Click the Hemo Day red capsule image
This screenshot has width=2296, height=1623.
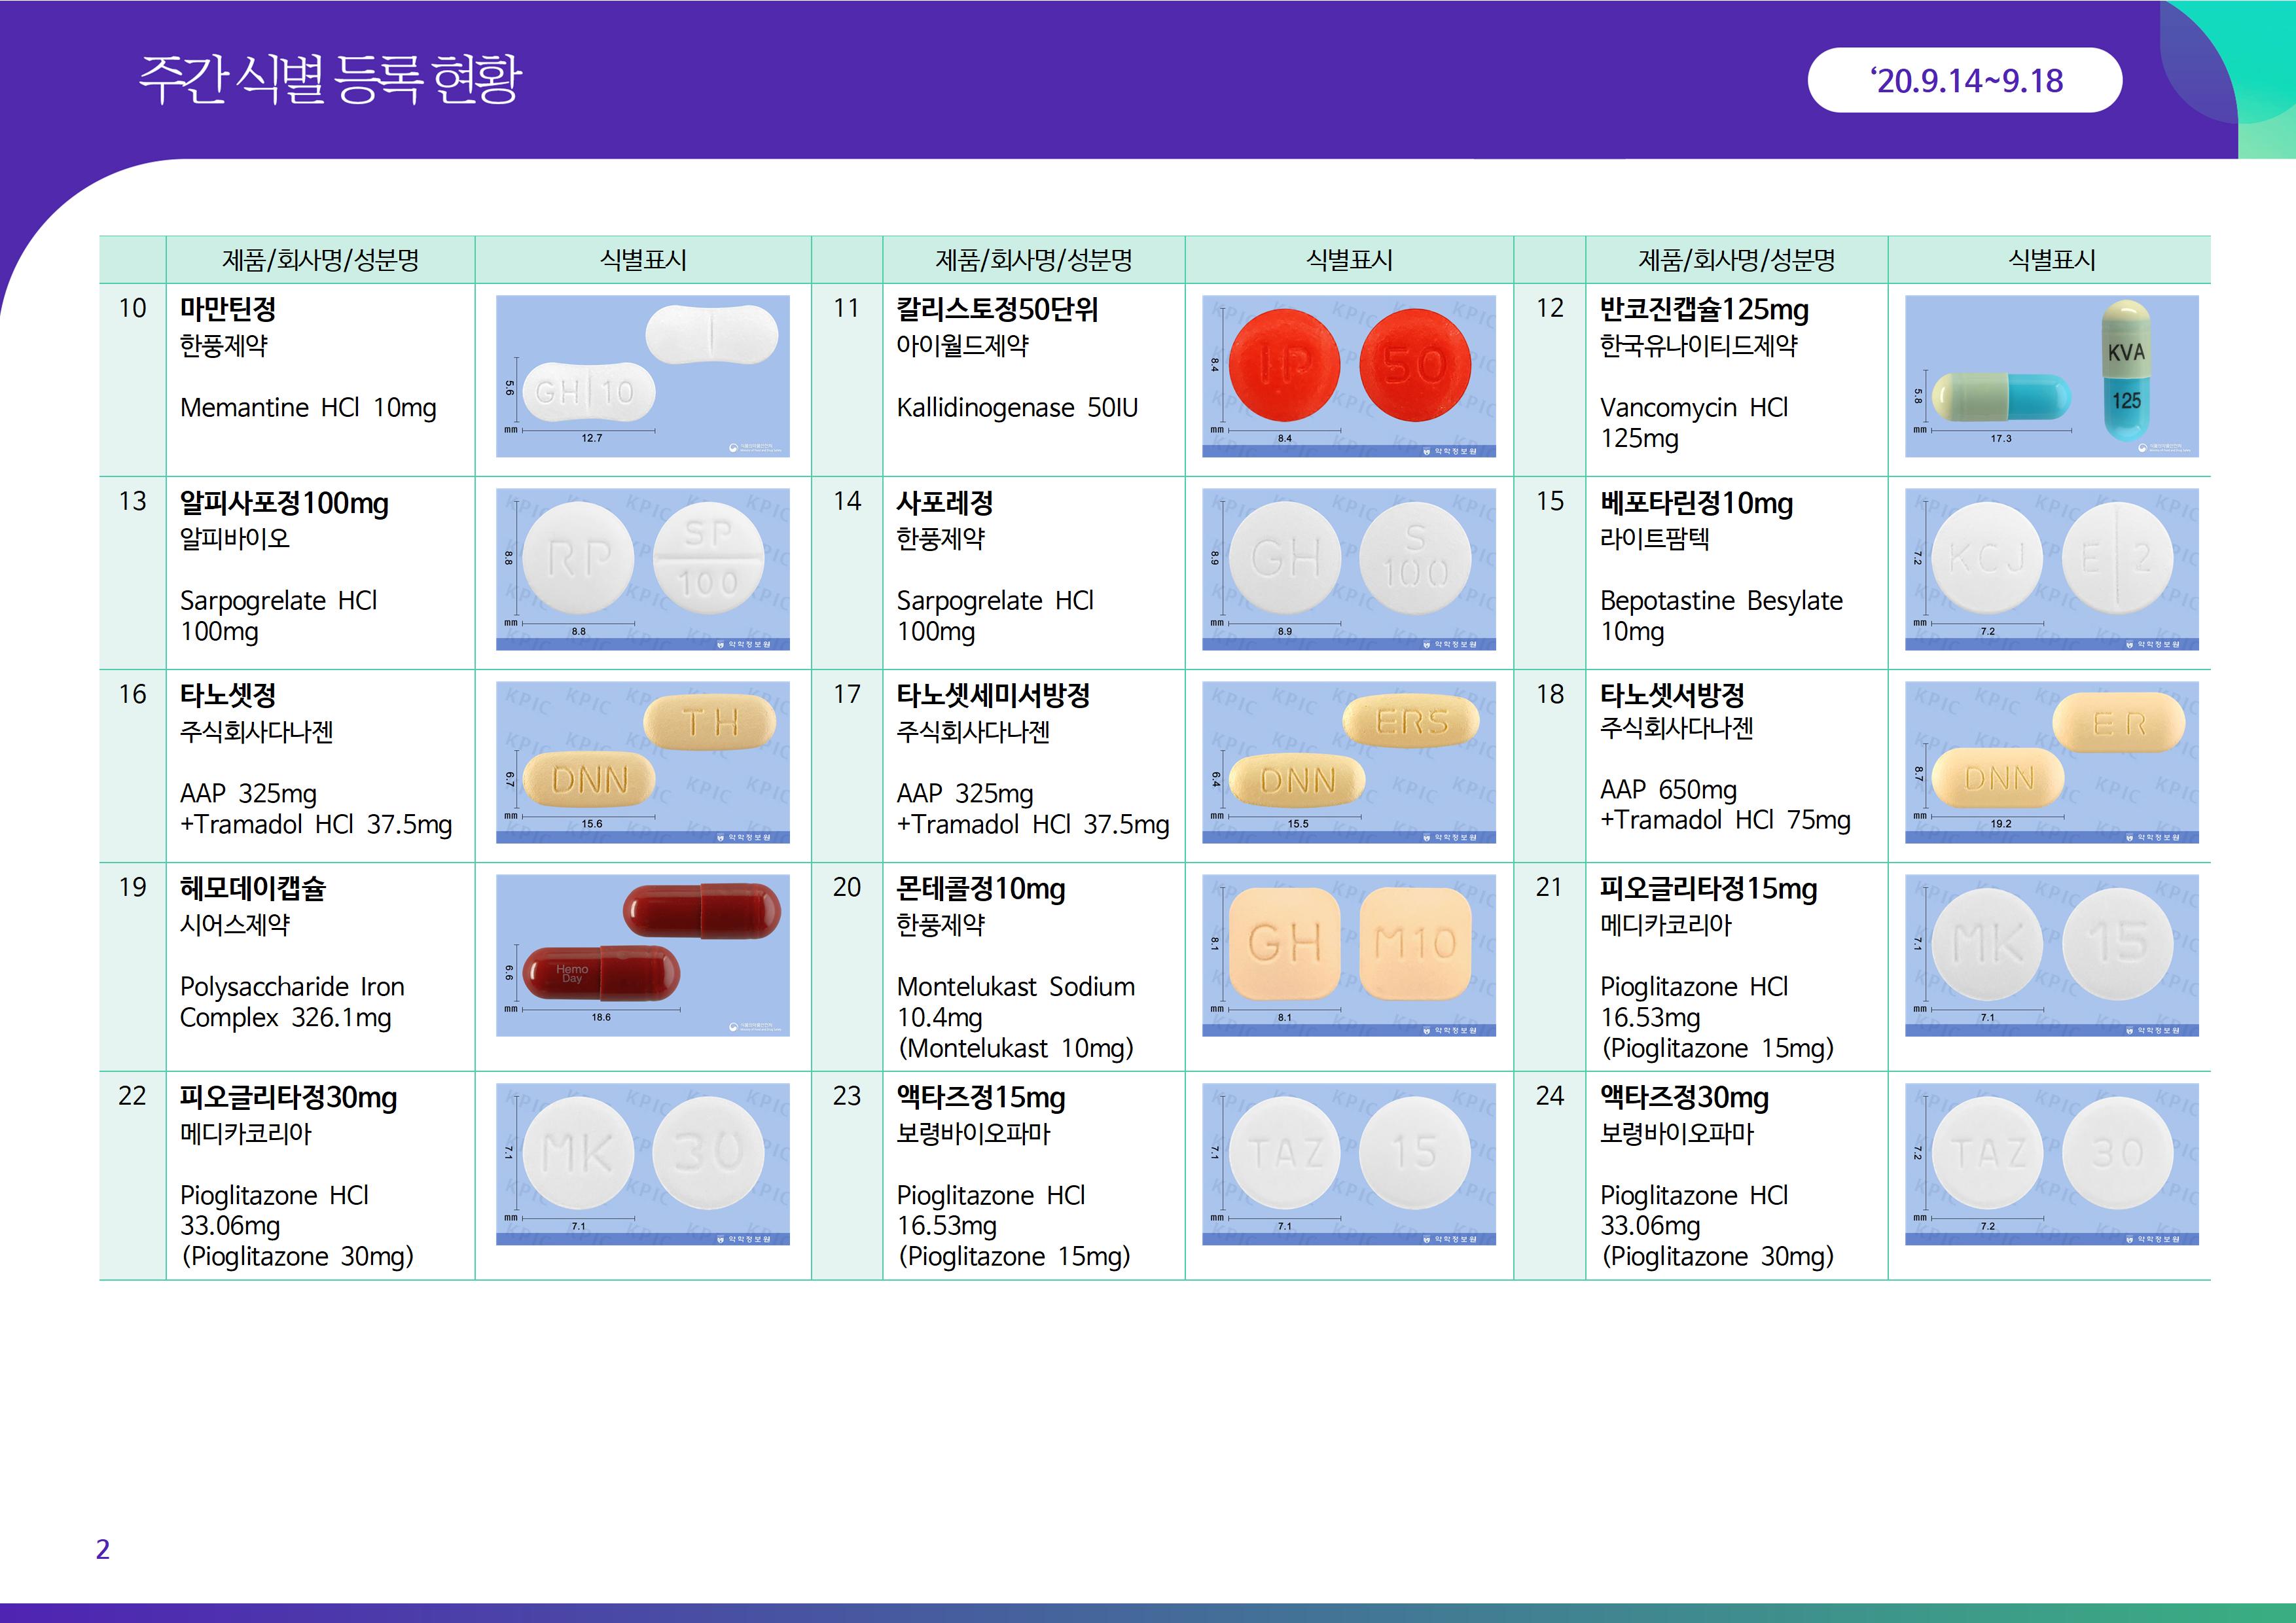(642, 955)
